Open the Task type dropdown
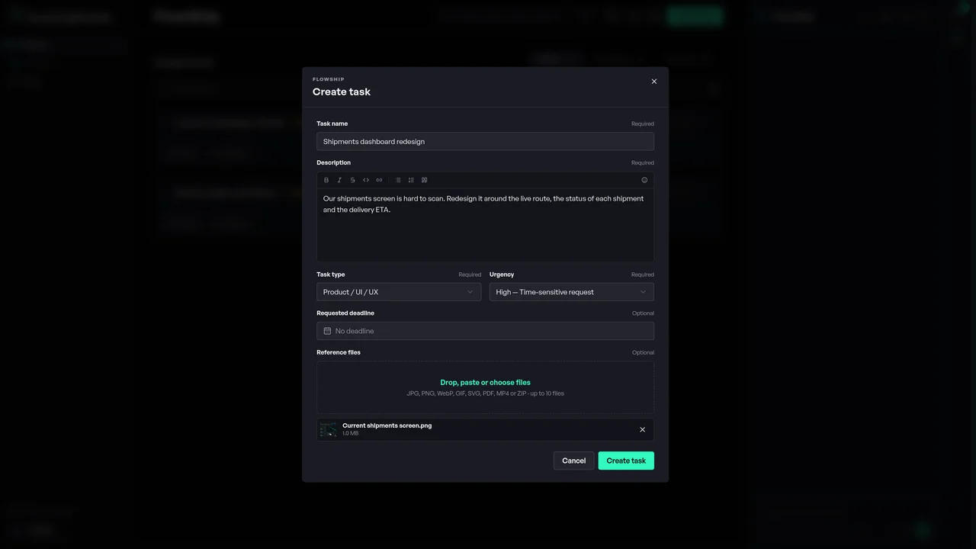 pos(399,292)
